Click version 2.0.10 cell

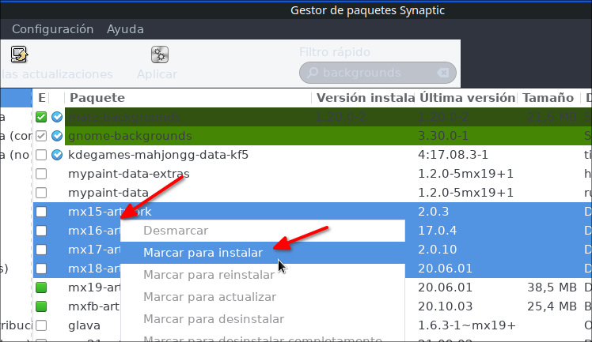438,250
